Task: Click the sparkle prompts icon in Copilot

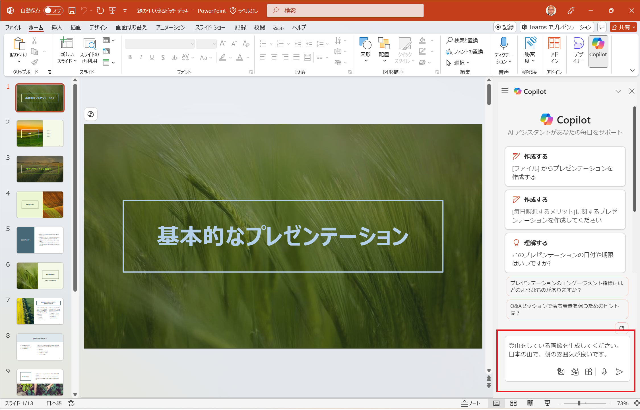Action: pyautogui.click(x=575, y=372)
